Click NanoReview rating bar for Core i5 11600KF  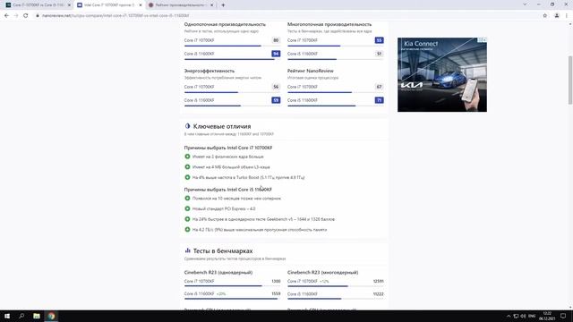(x=336, y=106)
